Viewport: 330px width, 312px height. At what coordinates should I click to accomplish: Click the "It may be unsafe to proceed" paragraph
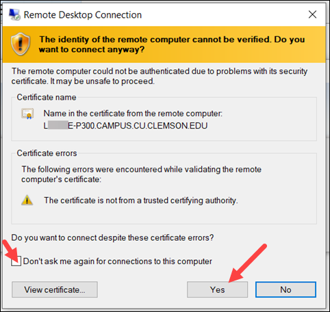pyautogui.click(x=160, y=76)
